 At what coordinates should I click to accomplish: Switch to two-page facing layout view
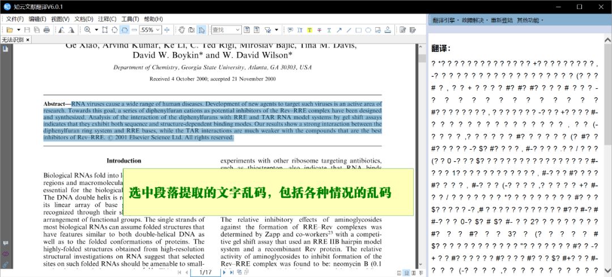coord(413,272)
